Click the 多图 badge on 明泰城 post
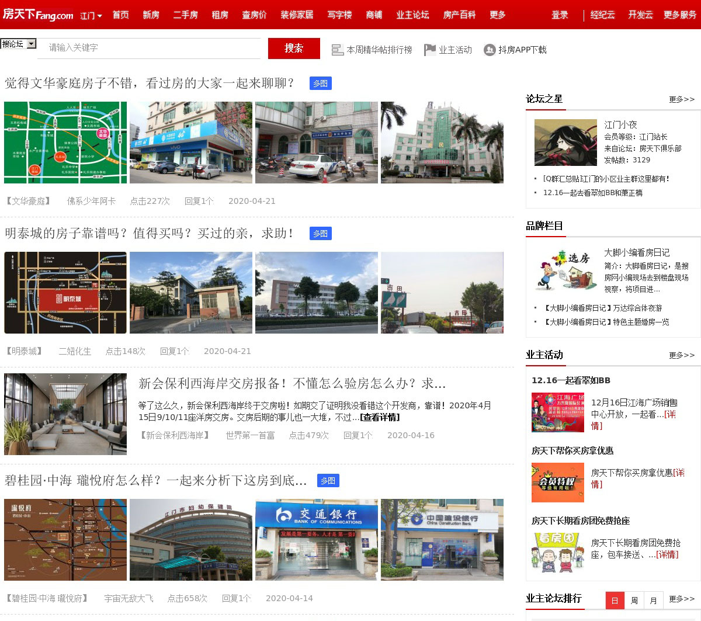This screenshot has height=621, width=701. point(320,234)
